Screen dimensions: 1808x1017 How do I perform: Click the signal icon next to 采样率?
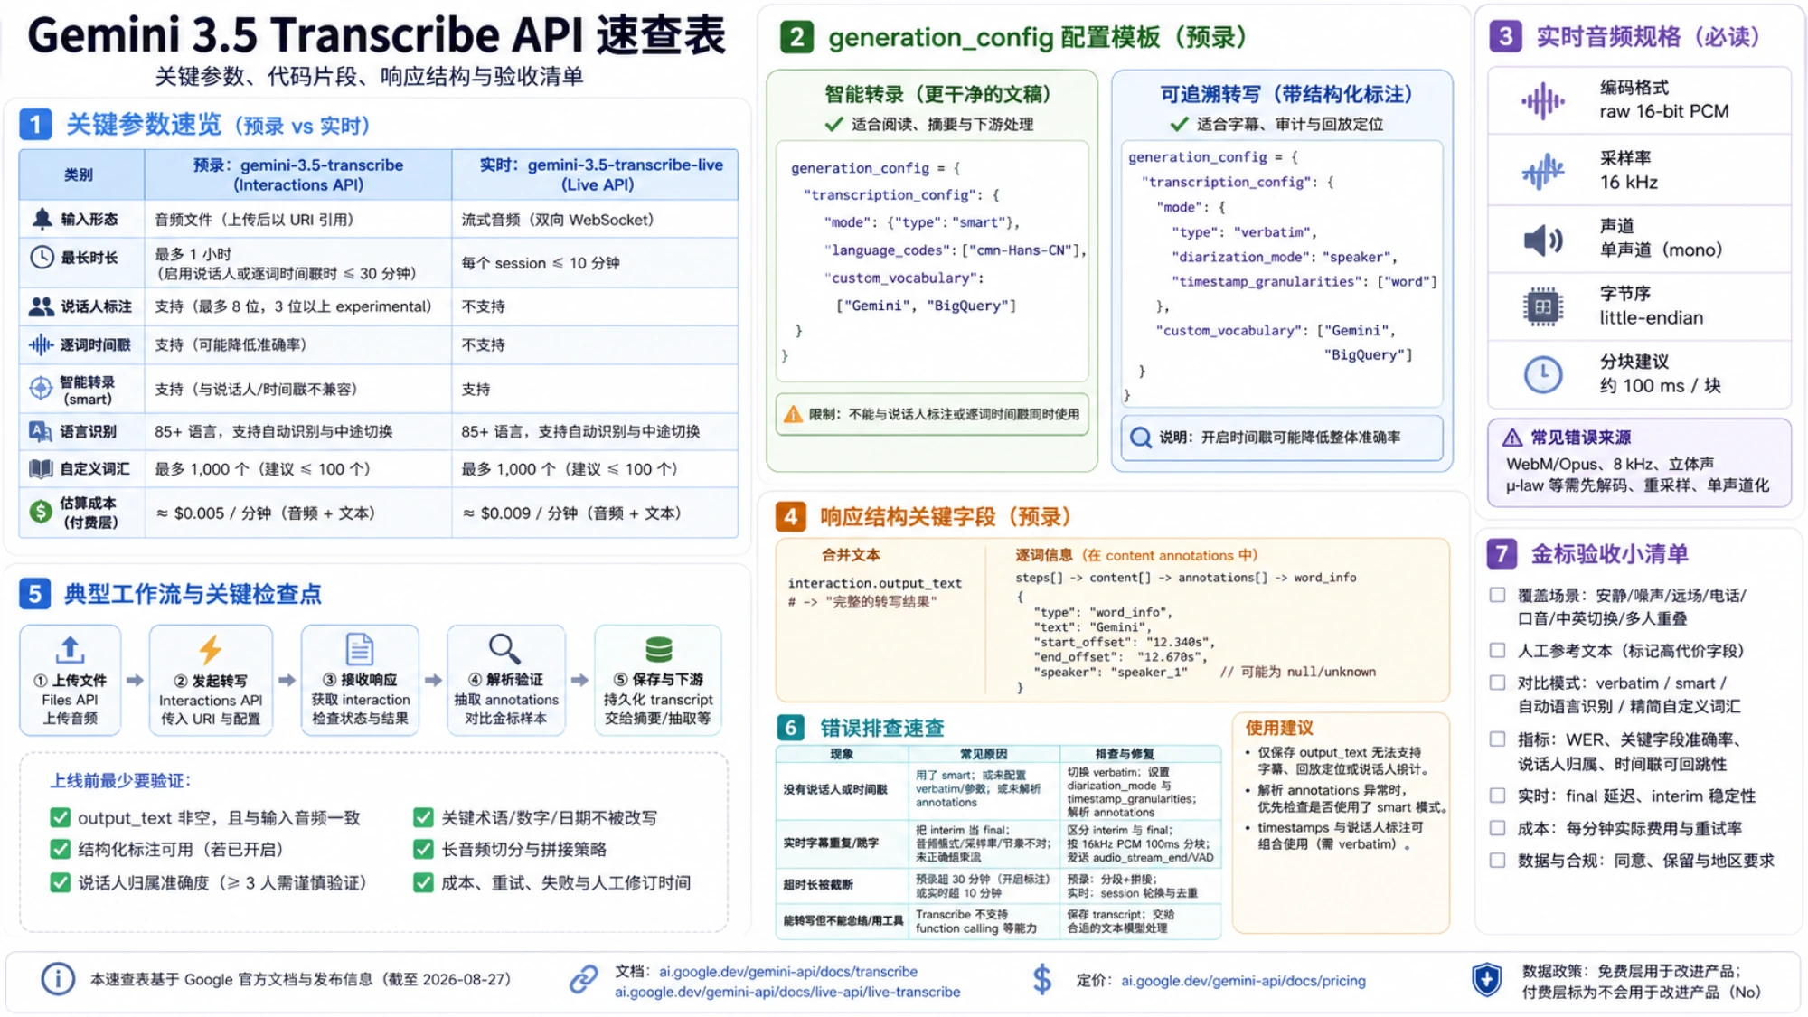1543,170
